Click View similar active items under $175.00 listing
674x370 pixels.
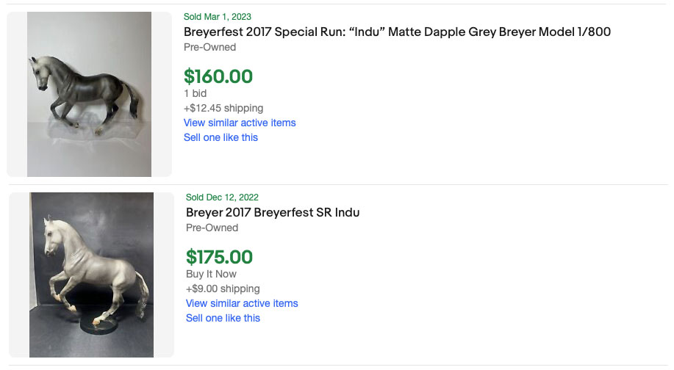click(242, 303)
